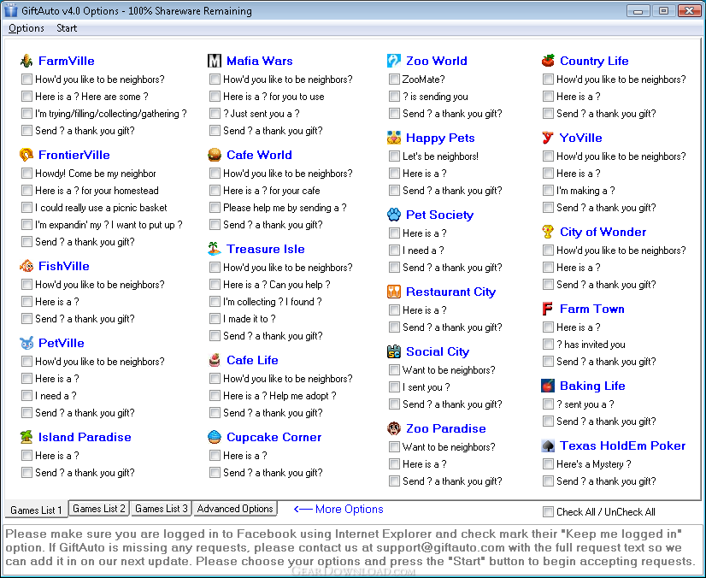This screenshot has height=578, width=706.
Task: Open the Options menu
Action: (26, 28)
